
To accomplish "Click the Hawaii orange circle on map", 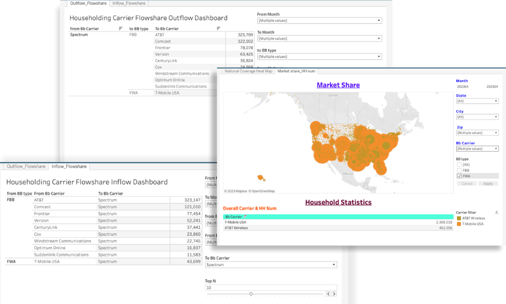I will pos(260,177).
